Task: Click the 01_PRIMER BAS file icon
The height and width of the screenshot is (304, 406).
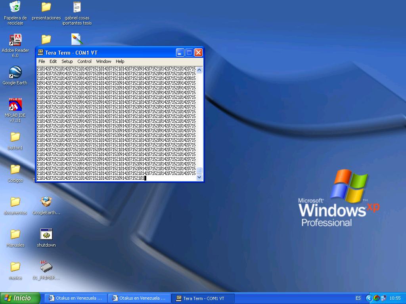Action: 46,267
